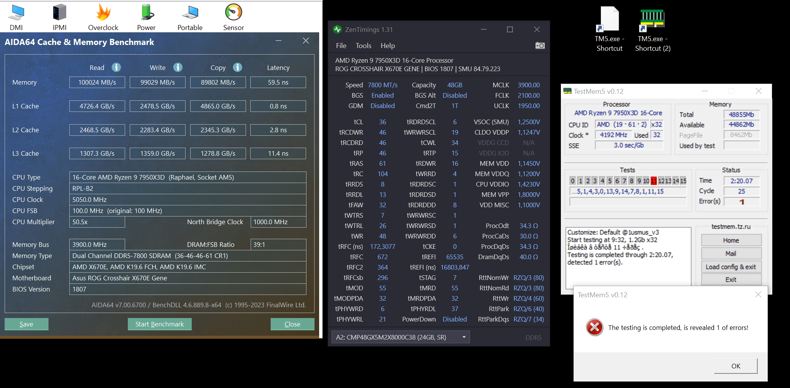Click the tREFI value 65535
Image resolution: width=790 pixels, height=388 pixels.
pos(455,257)
